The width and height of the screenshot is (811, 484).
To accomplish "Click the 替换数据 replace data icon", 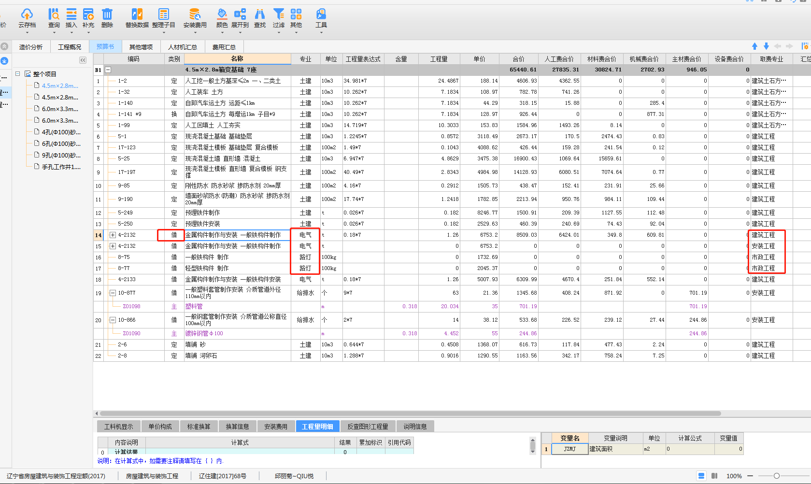I will click(x=137, y=14).
